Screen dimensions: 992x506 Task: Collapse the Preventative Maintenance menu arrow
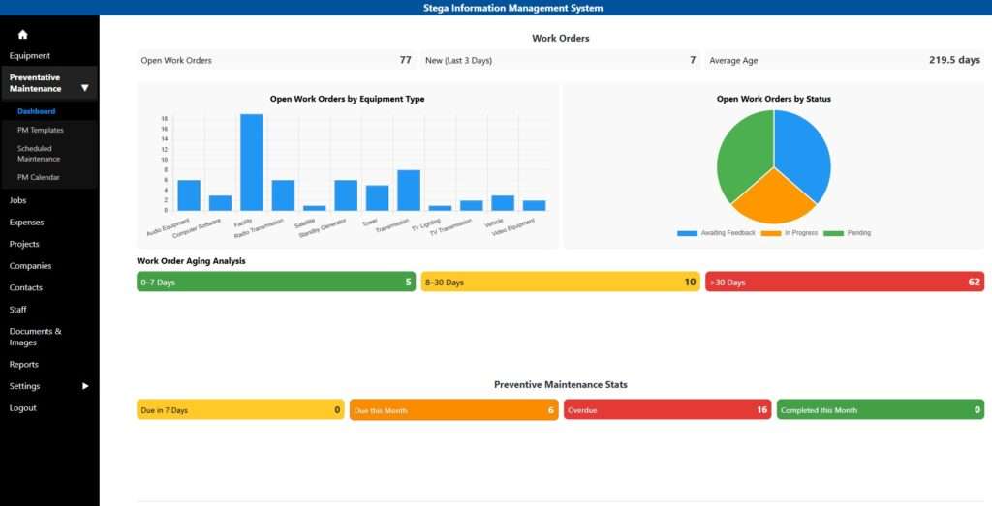[x=85, y=88]
